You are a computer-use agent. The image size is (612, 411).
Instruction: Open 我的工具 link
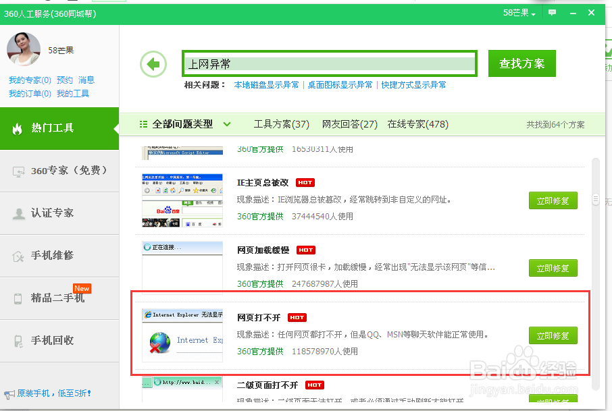(x=73, y=94)
